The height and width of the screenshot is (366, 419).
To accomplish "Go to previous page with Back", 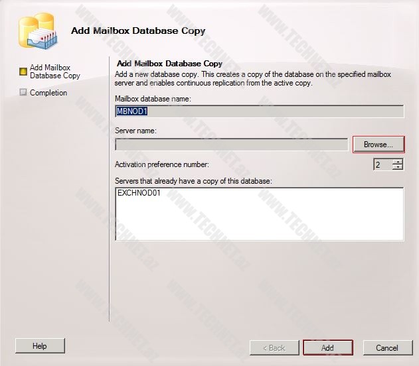I will [x=274, y=347].
